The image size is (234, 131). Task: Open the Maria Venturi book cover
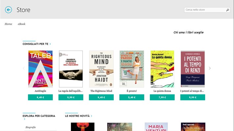point(156,127)
